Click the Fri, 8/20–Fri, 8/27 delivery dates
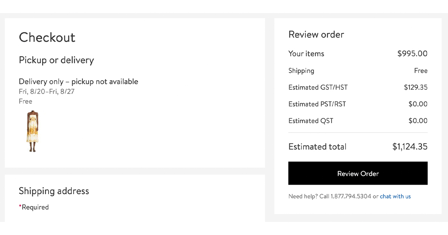 pyautogui.click(x=47, y=91)
